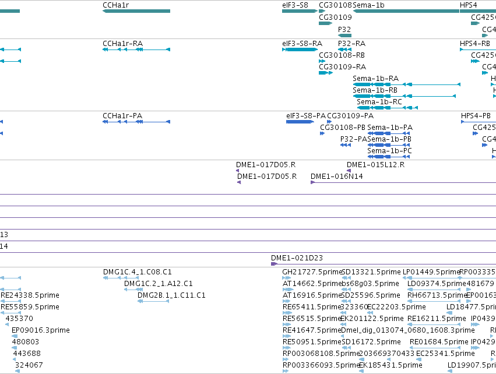This screenshot has height=374, width=496.
Task: Select the RE50951.5prime EST
Action: [x=286, y=348]
